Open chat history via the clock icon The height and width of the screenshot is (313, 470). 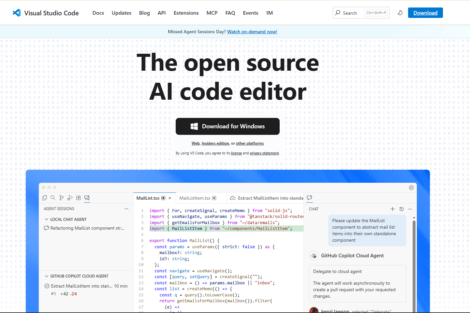(x=401, y=209)
